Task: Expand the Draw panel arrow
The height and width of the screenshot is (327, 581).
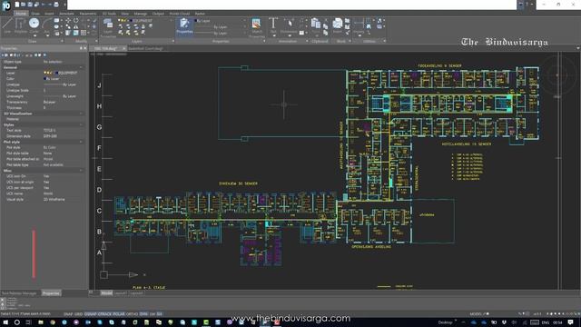Action: pos(62,41)
